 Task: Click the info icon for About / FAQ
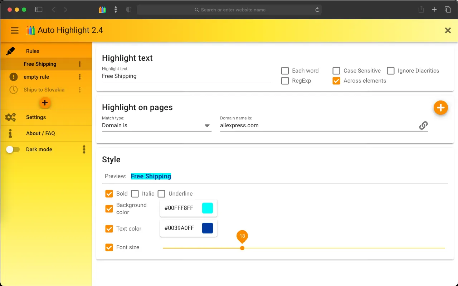(x=10, y=133)
